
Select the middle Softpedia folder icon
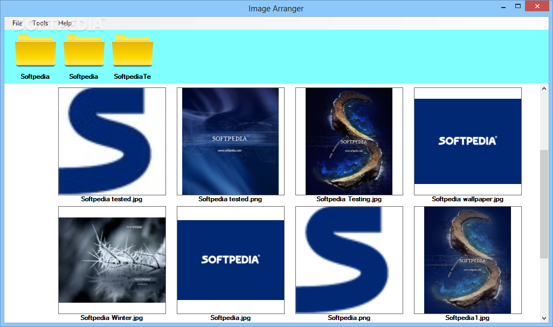coord(84,50)
